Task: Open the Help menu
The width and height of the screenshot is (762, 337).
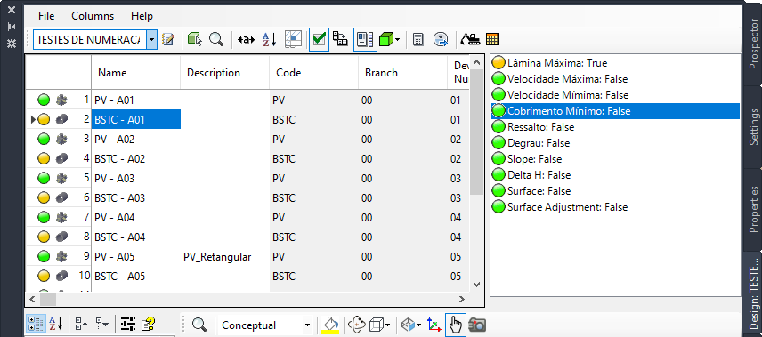Action: pyautogui.click(x=142, y=16)
